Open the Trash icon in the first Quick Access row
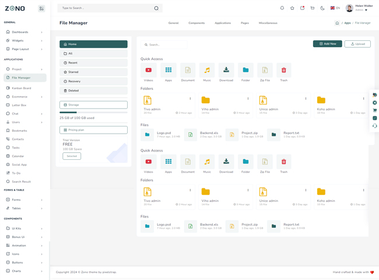This screenshot has width=379, height=280. click(x=284, y=70)
